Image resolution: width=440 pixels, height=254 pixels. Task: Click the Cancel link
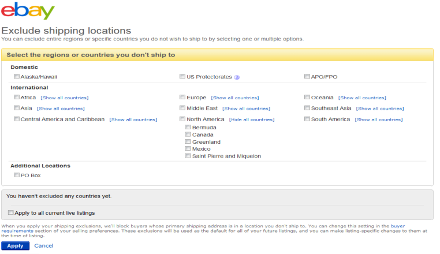point(43,246)
